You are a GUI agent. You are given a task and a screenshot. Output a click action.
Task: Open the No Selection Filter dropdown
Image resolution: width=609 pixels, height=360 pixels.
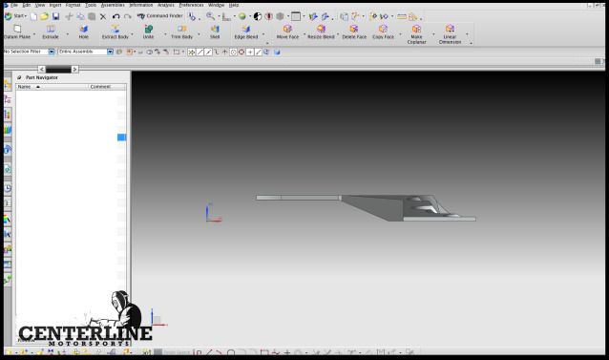pyautogui.click(x=52, y=52)
